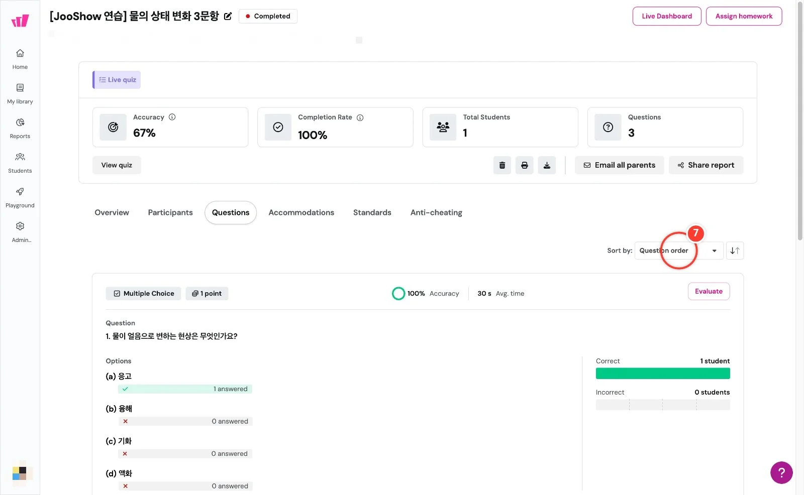Click the Share report button
This screenshot has width=804, height=495.
point(706,165)
